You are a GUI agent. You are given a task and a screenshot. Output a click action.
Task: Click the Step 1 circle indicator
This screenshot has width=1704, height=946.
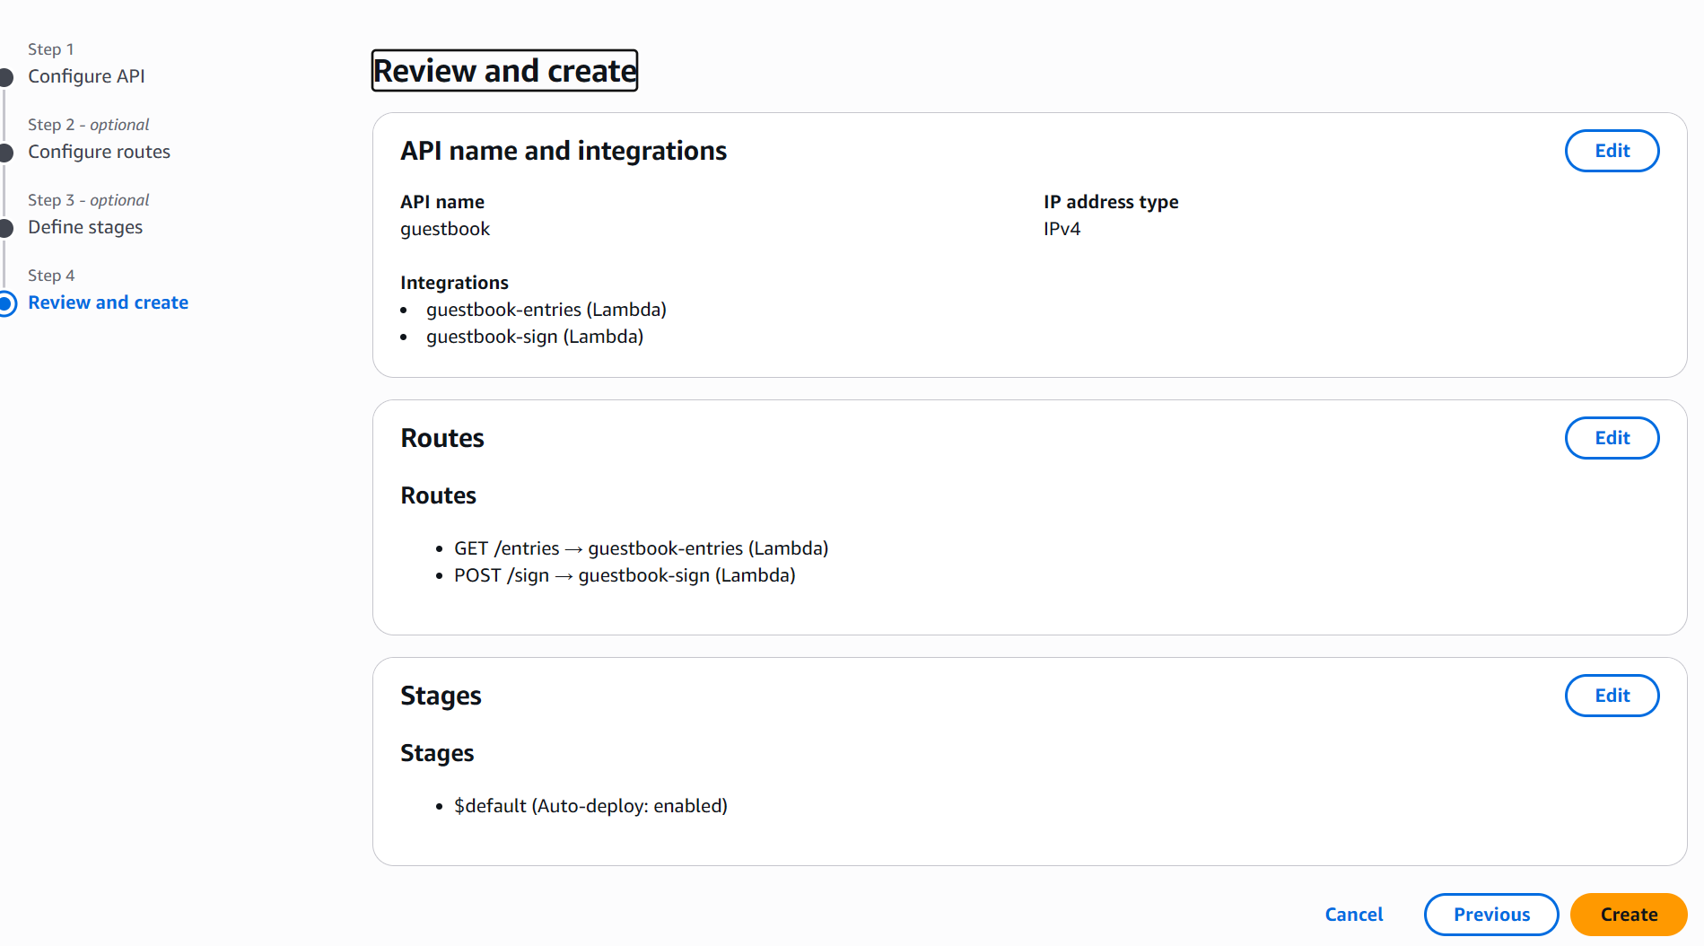[6, 77]
